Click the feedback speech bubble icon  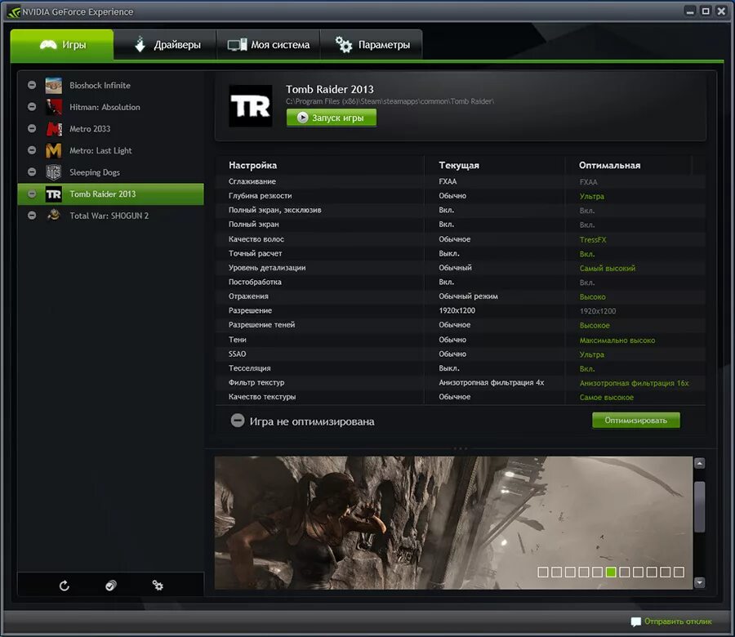pyautogui.click(x=635, y=621)
